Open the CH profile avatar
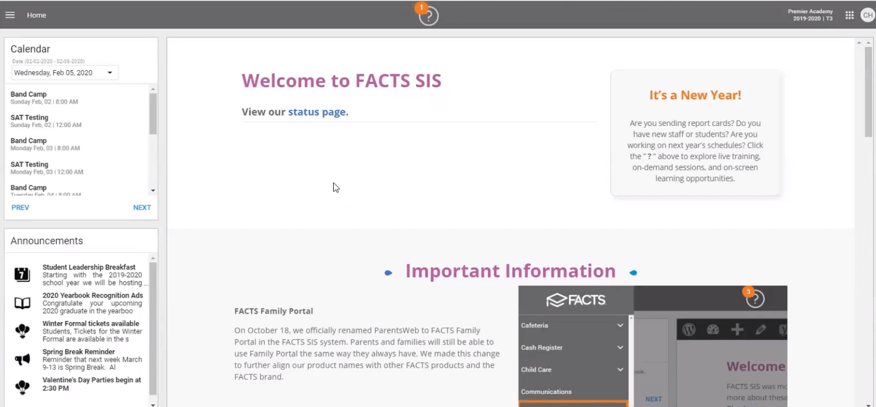The height and width of the screenshot is (407, 876). click(x=867, y=15)
